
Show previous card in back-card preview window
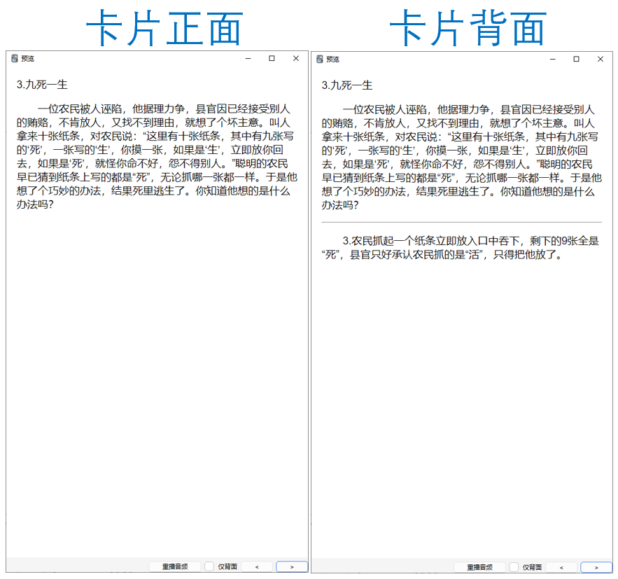coord(561,568)
